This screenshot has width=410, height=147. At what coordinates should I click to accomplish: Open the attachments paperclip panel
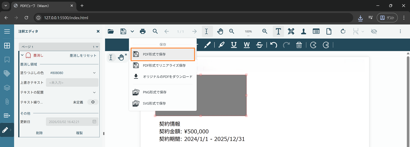coord(7,101)
